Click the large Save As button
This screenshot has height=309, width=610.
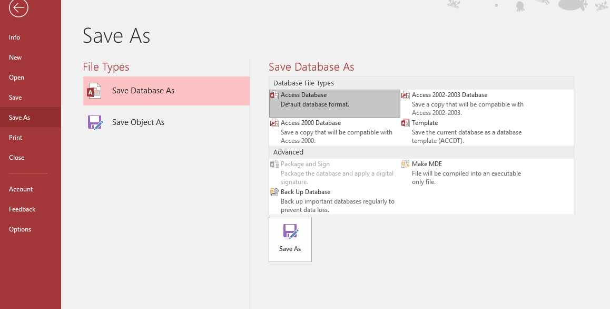click(x=290, y=239)
